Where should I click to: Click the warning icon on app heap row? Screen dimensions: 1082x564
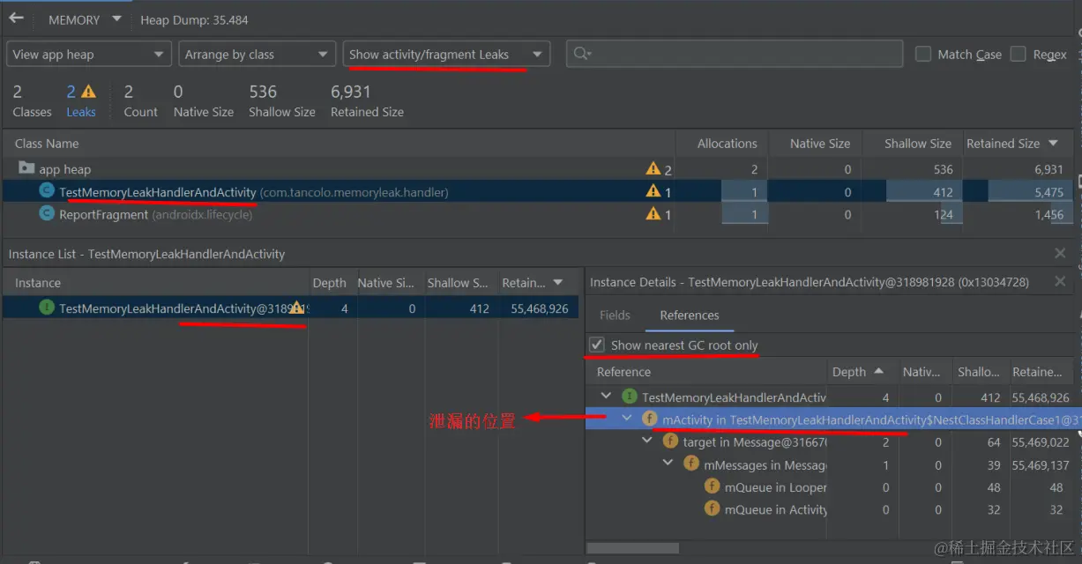(x=653, y=168)
